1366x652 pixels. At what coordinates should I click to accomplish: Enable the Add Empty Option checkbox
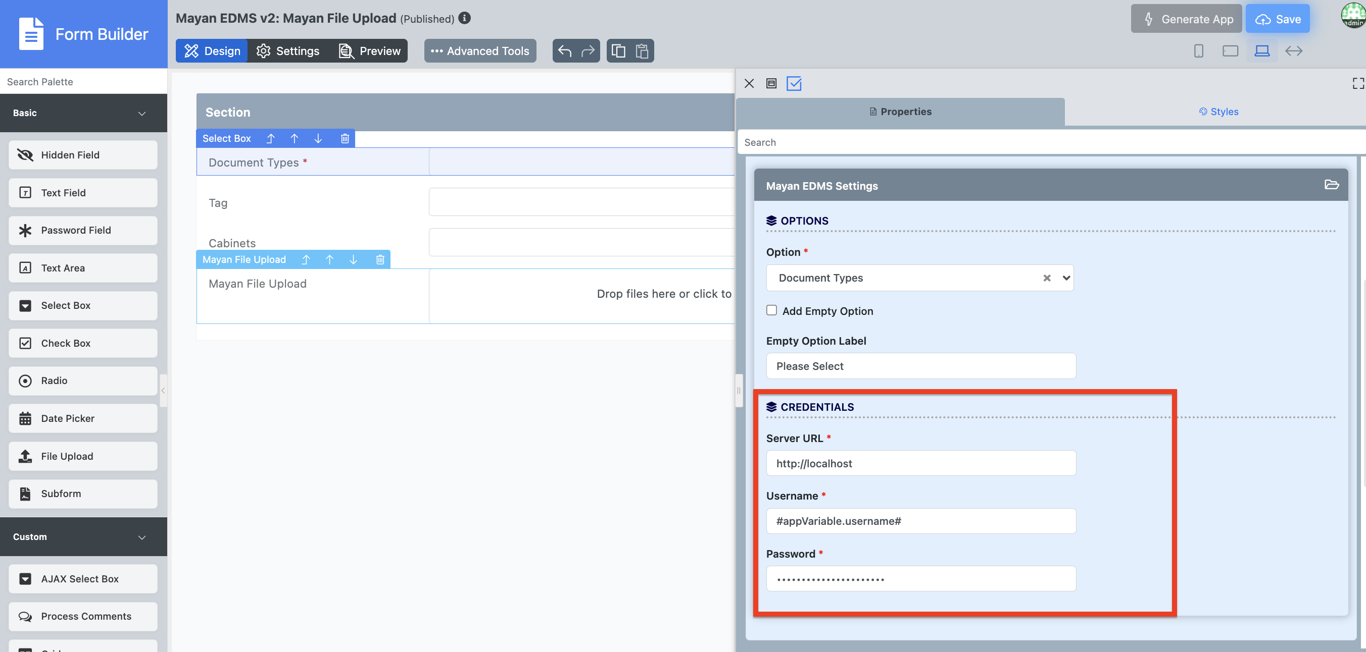point(771,310)
